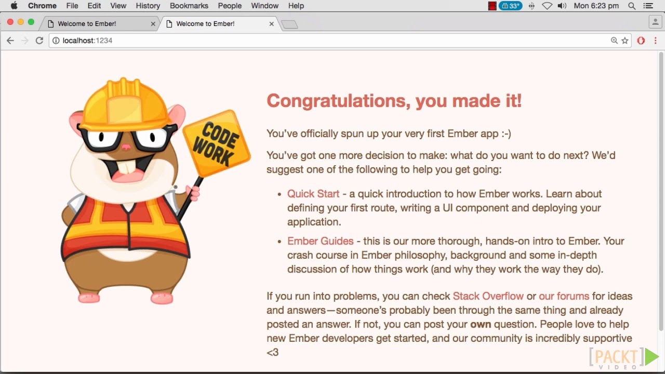Click the browser back arrow

(x=10, y=41)
